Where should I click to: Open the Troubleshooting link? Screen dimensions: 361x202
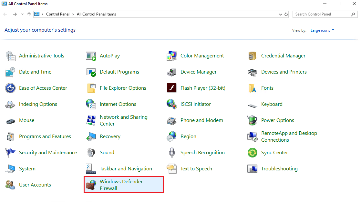point(279,169)
